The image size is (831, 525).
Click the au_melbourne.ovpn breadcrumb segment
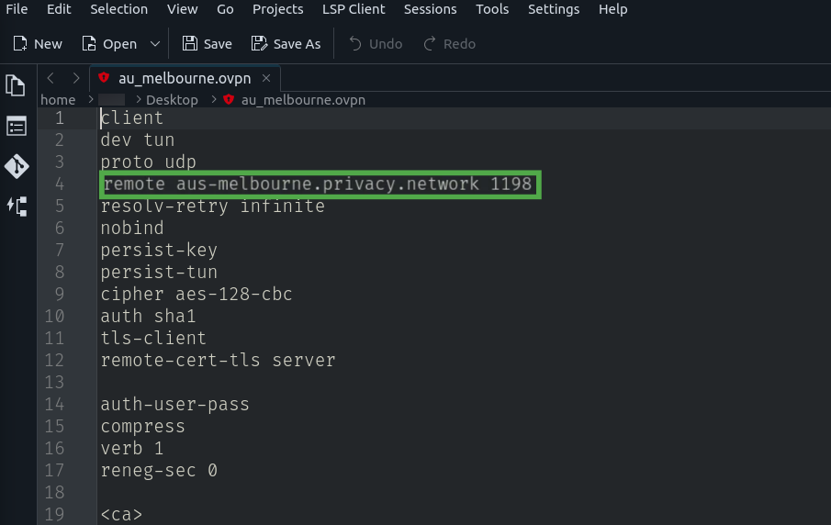[303, 100]
